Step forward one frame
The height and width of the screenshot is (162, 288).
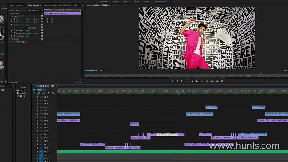[202, 81]
